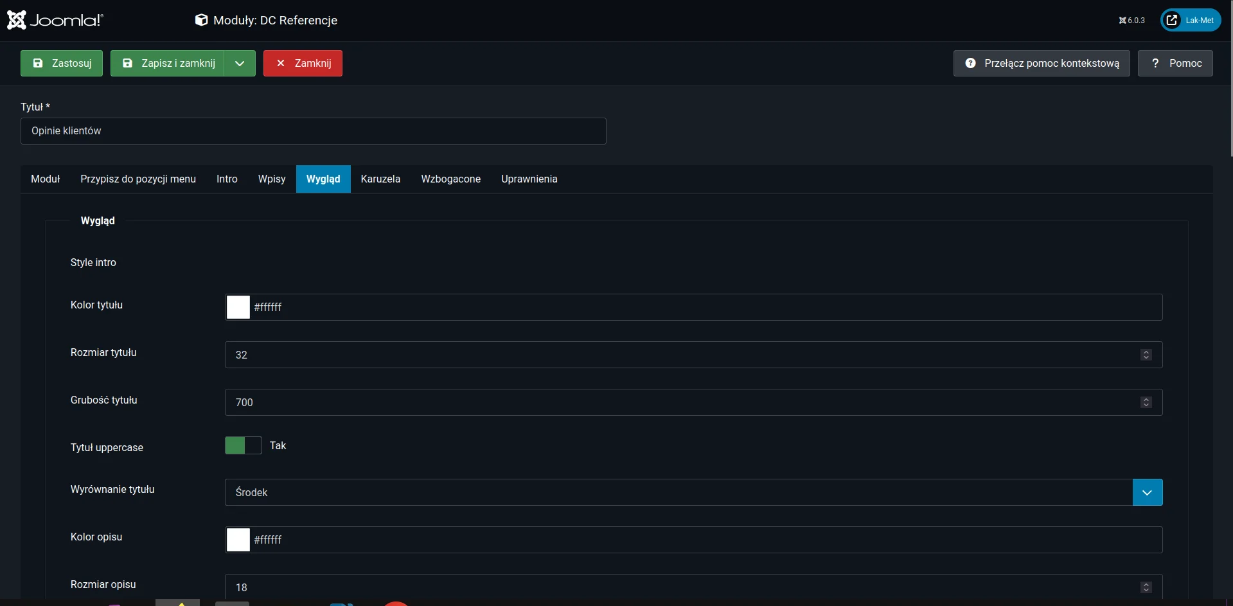Viewport: 1233px width, 606px height.
Task: Toggle the Tytuł uppercase switch
Action: [x=244, y=445]
